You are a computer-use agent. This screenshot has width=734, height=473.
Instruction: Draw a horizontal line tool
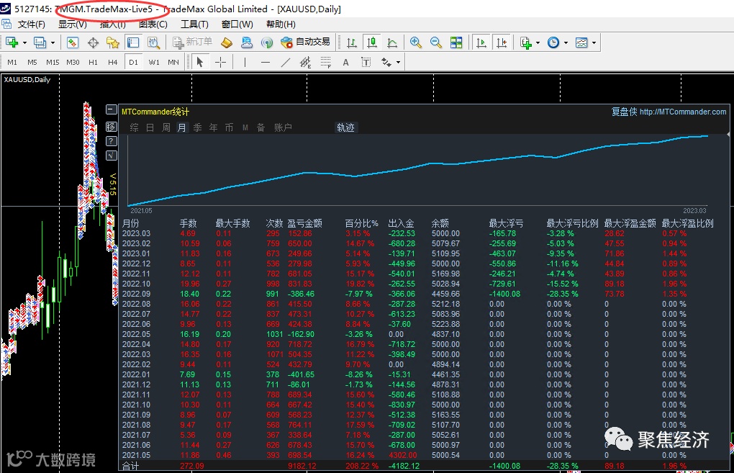(266, 63)
